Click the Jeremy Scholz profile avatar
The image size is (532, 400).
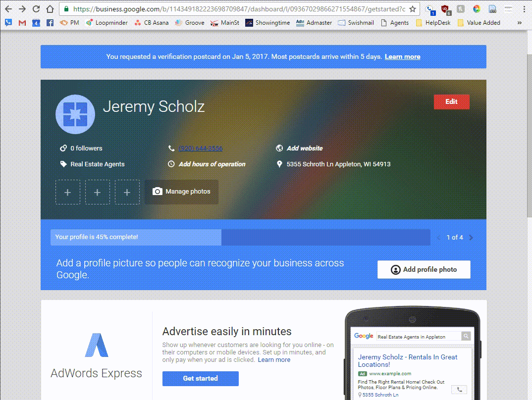point(75,114)
